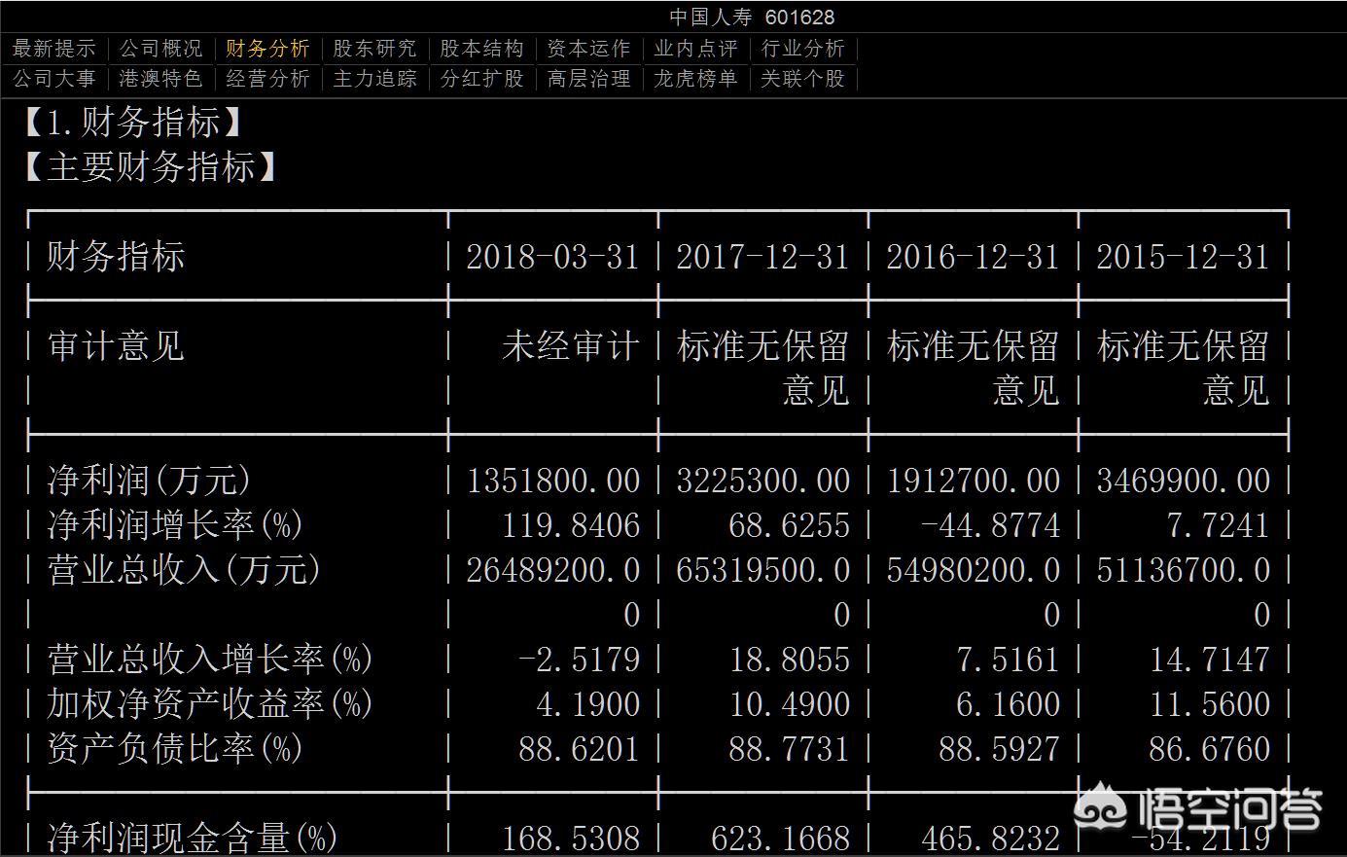This screenshot has width=1347, height=857.
Task: Go to 主力追踪 tab
Action: point(374,79)
